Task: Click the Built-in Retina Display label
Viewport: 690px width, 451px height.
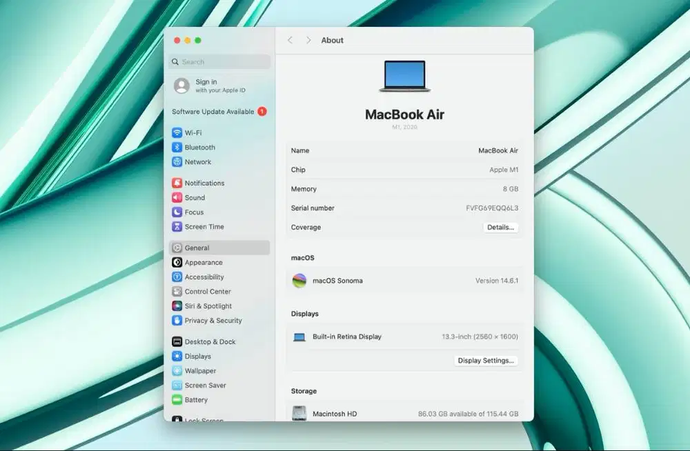Action: pos(347,337)
